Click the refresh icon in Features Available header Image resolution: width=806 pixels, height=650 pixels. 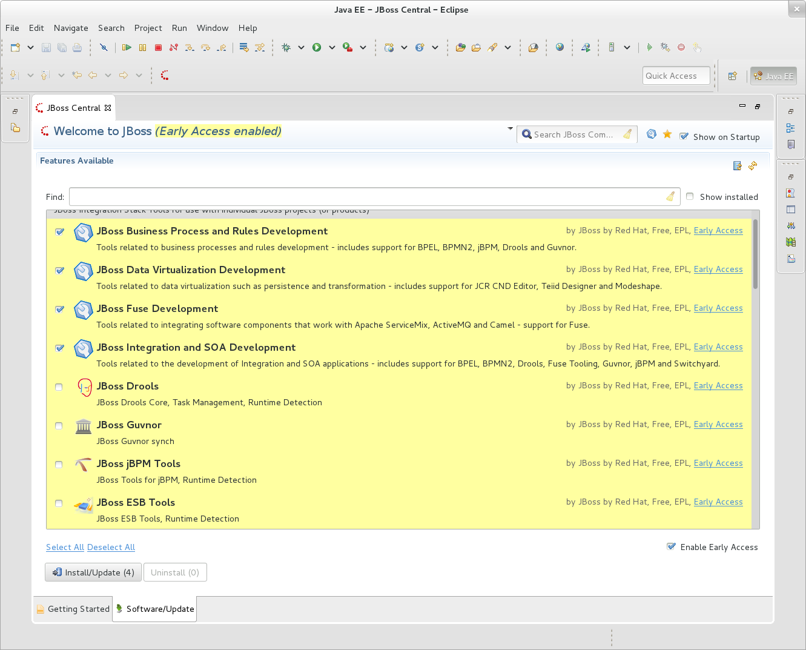pos(753,165)
